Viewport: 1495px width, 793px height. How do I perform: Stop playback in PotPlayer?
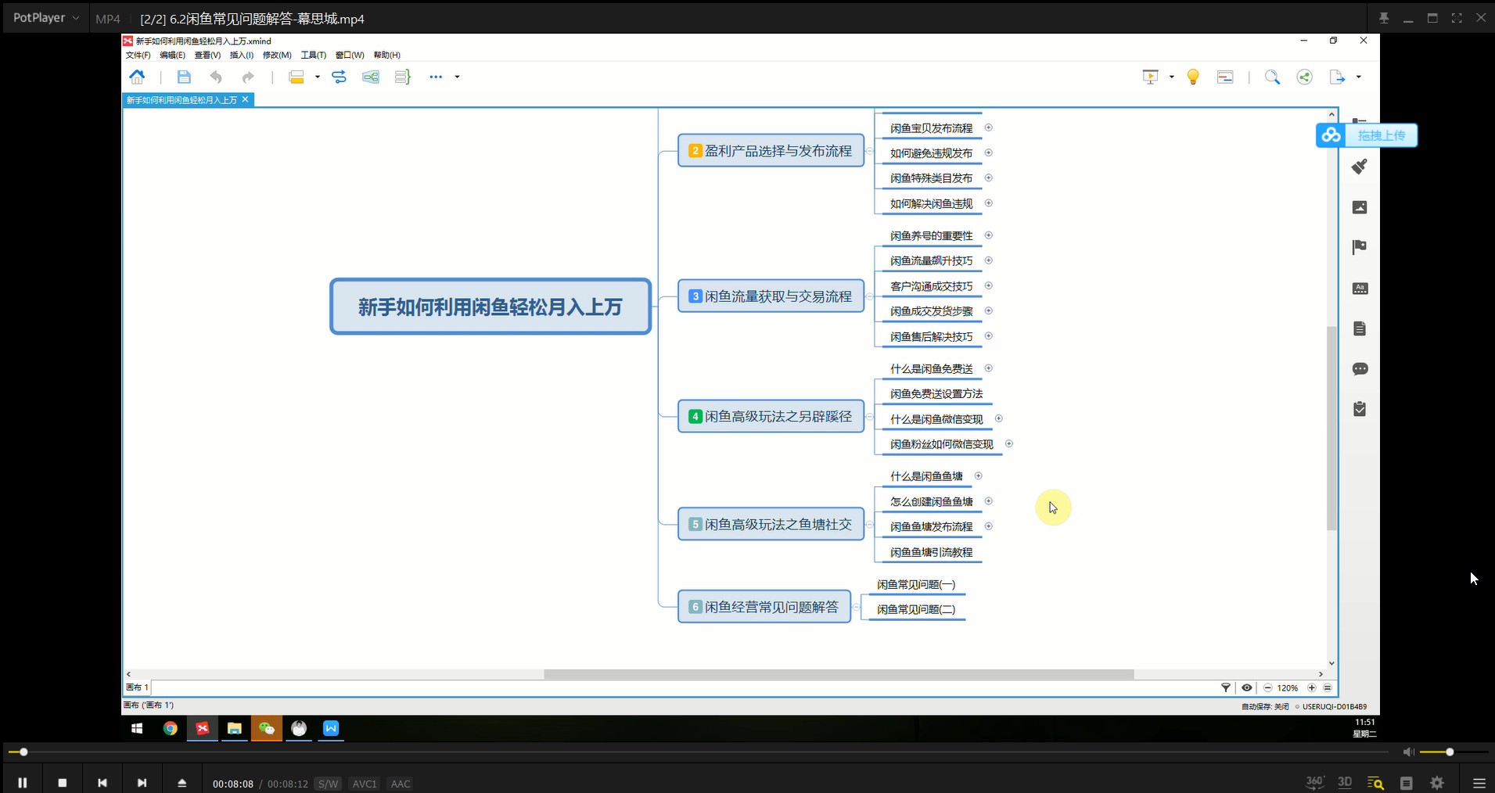point(63,783)
